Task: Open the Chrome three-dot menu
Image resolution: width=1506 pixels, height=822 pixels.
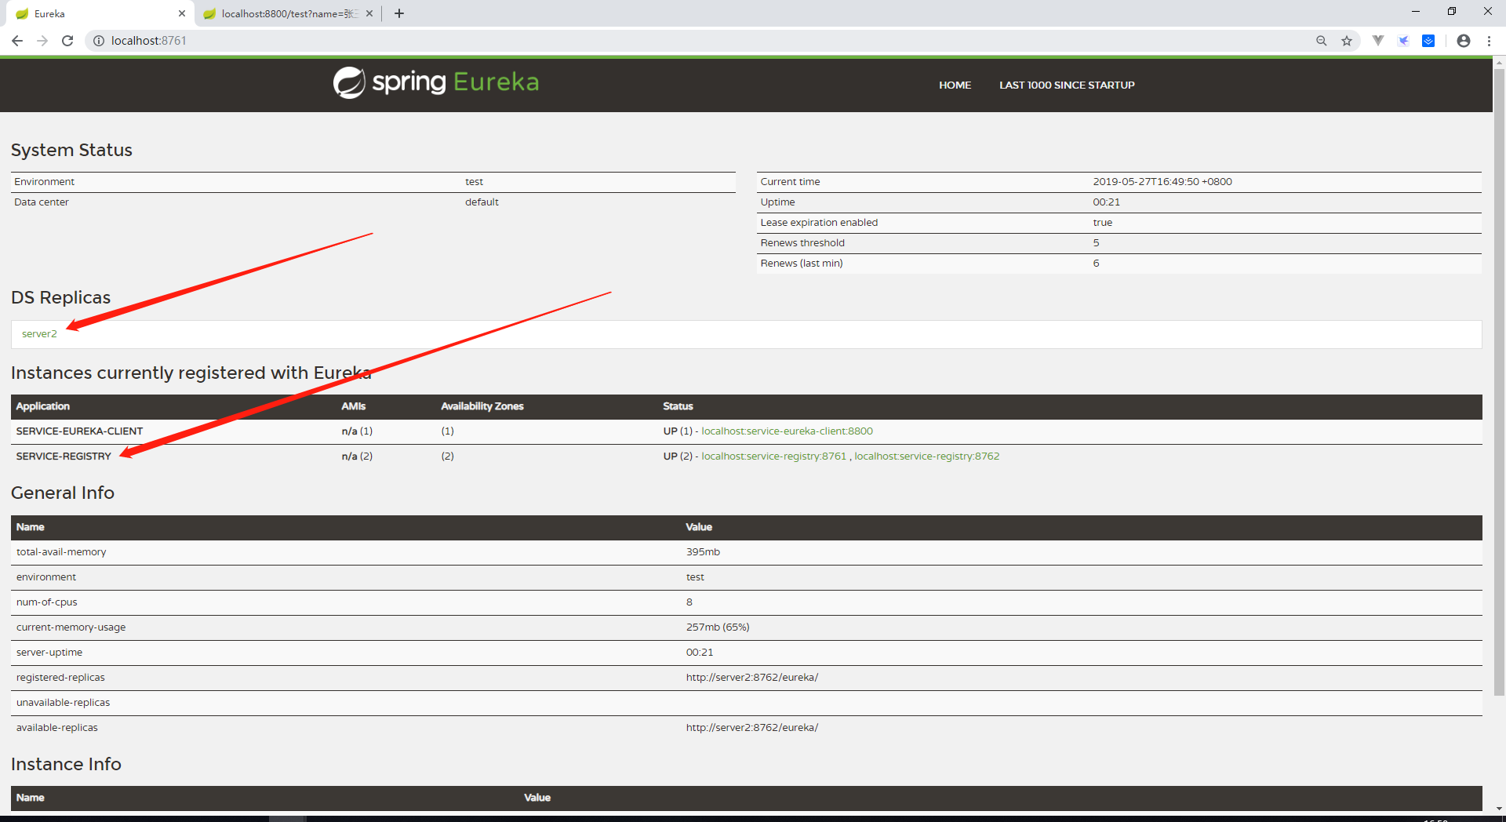Action: click(1489, 41)
